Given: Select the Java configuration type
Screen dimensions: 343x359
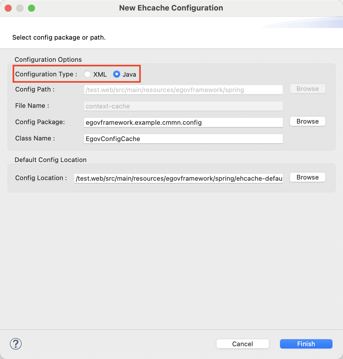Looking at the screenshot, I should pyautogui.click(x=117, y=74).
